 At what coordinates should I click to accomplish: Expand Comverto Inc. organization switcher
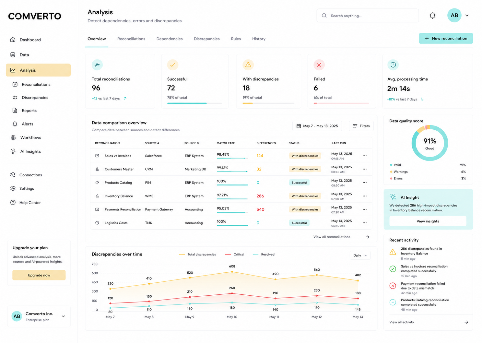63,316
